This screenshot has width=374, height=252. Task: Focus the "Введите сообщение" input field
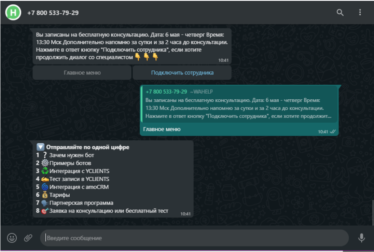point(194,238)
